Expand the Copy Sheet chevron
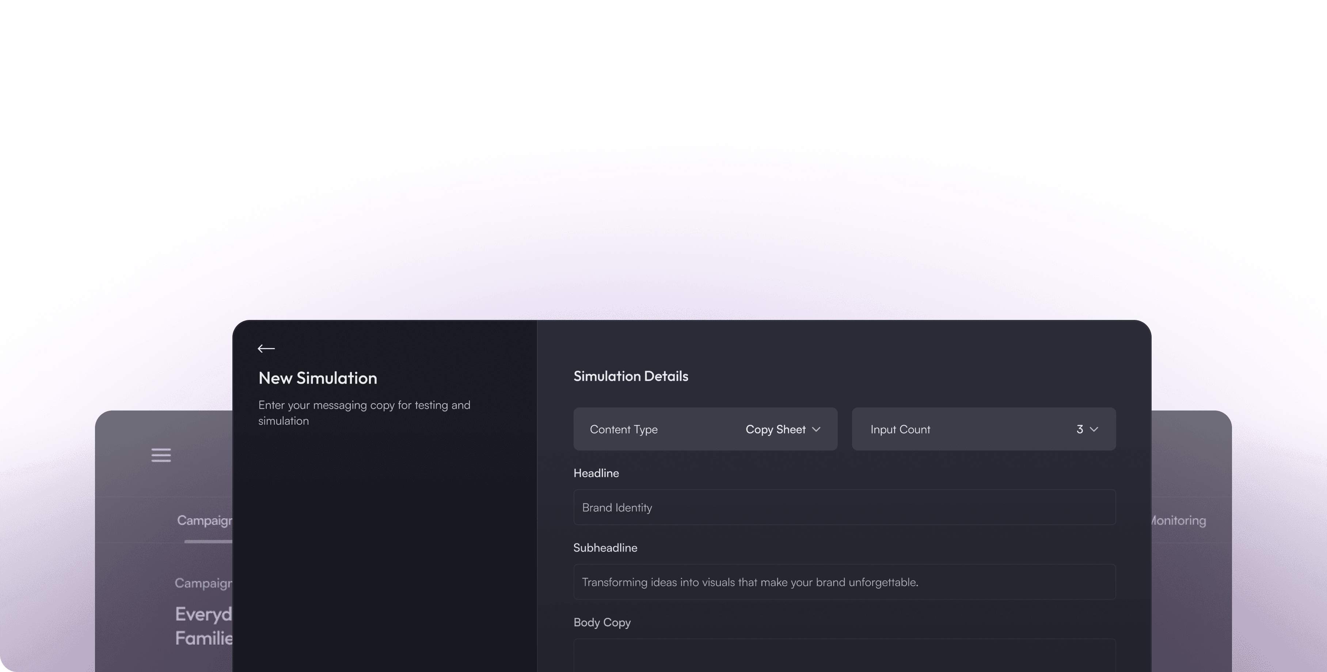 point(816,429)
